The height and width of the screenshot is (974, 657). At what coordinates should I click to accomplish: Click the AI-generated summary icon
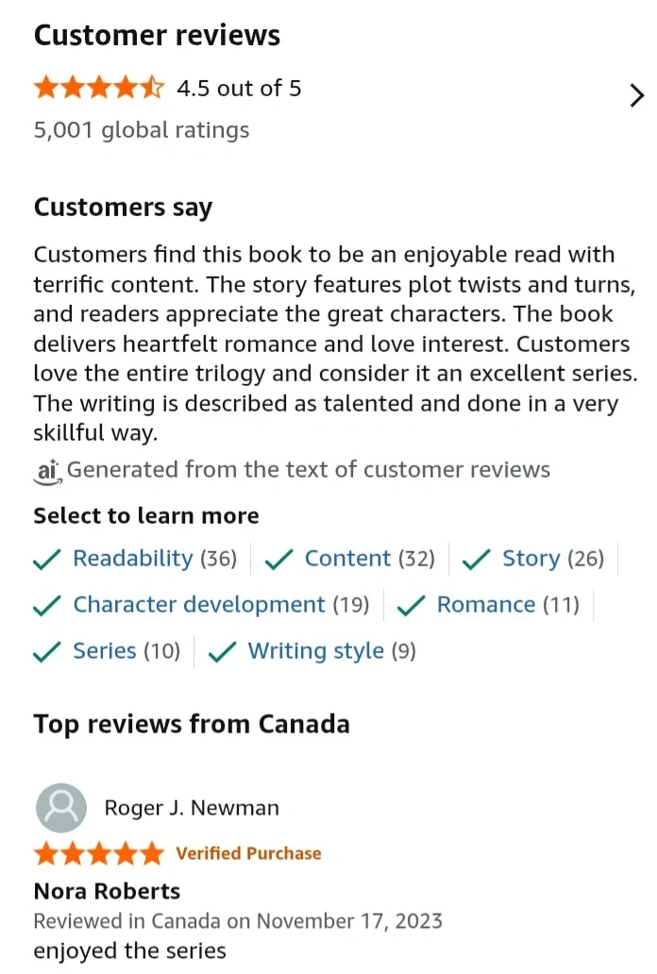(46, 469)
